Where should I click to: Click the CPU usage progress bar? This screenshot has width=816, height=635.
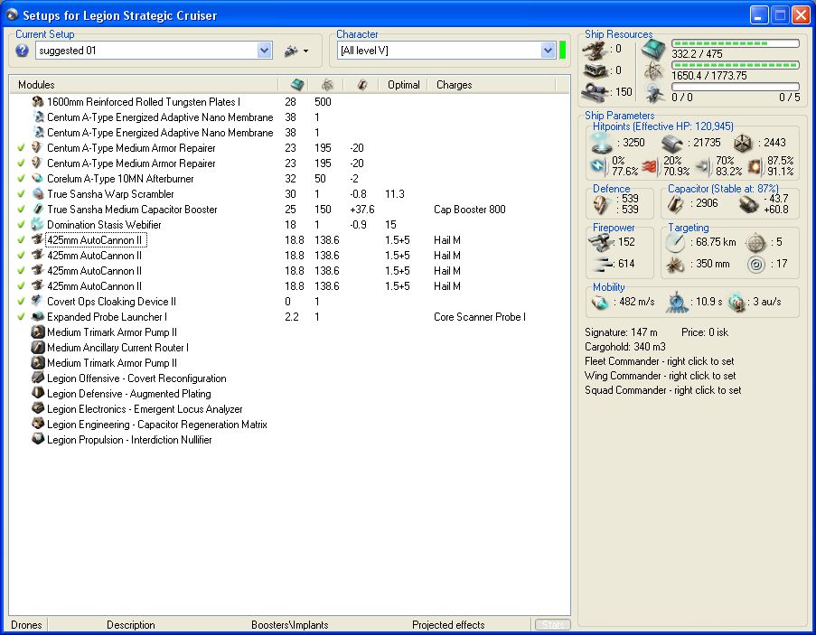tap(736, 43)
